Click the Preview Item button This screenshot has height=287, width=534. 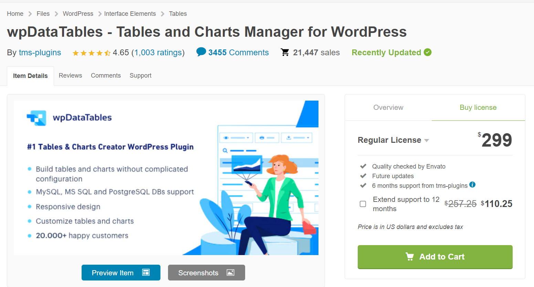point(121,273)
